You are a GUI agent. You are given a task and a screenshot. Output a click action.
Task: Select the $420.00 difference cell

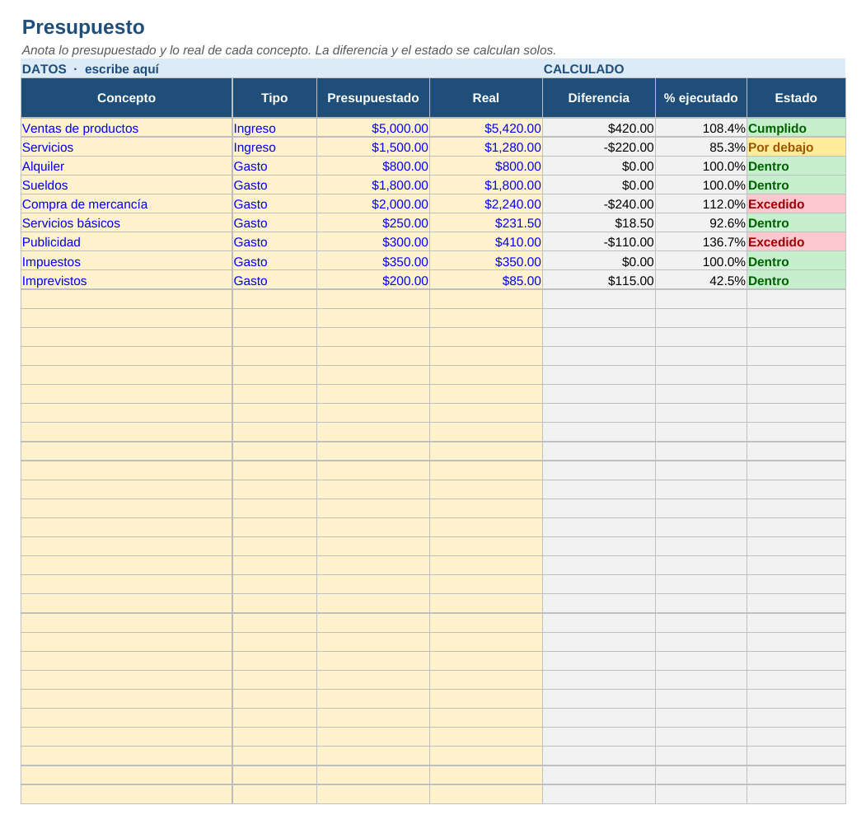[x=599, y=128]
